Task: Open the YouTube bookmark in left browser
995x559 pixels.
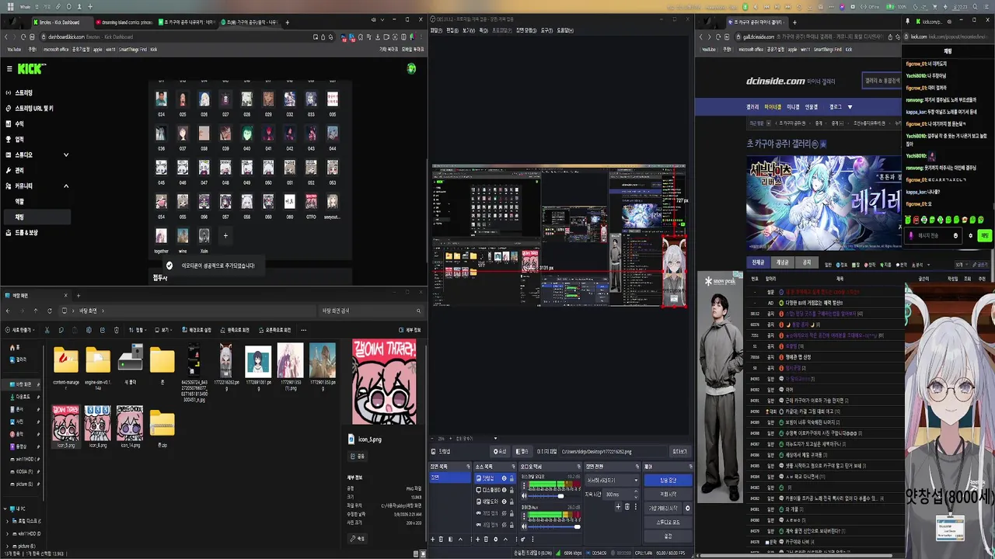Action: click(x=14, y=49)
